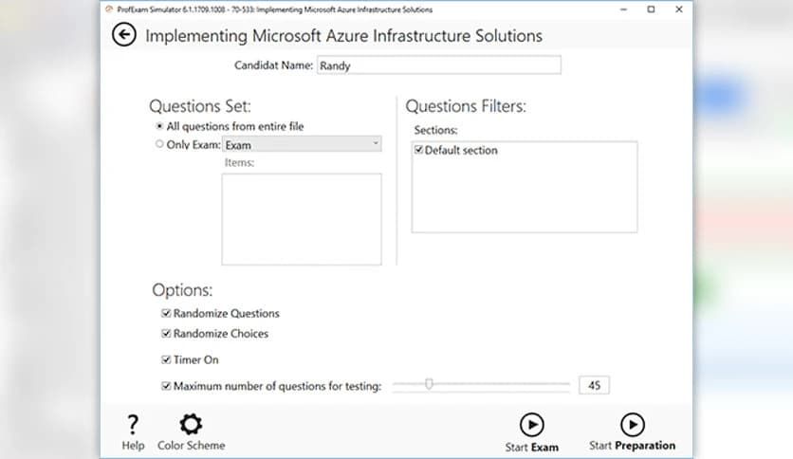793x459 pixels.
Task: Toggle the Randomize Choices checkbox
Action: pos(166,334)
